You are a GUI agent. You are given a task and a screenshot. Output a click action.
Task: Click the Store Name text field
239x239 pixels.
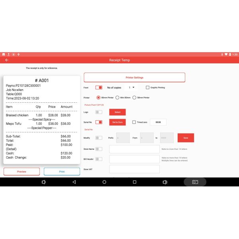click(x=134, y=149)
